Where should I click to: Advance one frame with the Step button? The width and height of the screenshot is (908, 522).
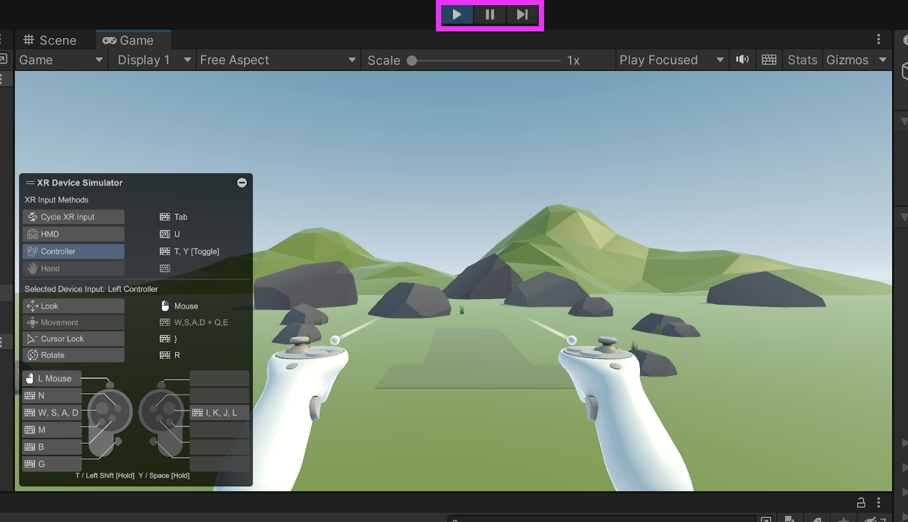522,15
